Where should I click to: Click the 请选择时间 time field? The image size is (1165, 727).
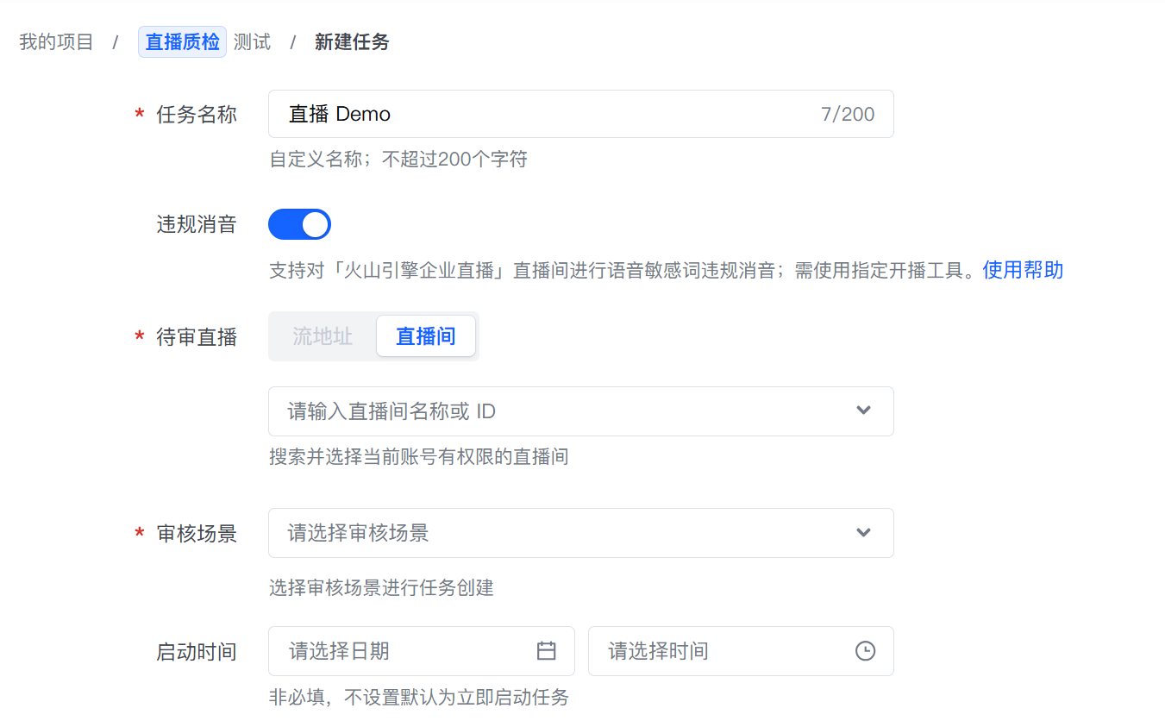741,651
